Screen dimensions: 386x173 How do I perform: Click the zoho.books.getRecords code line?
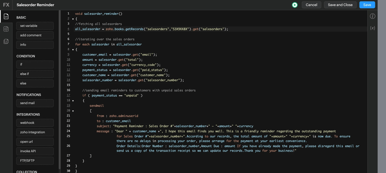click(x=151, y=29)
